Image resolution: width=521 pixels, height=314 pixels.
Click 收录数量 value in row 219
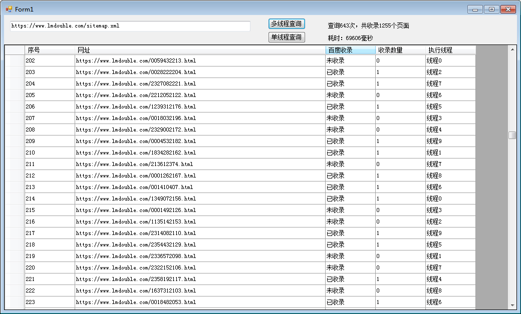(400, 256)
